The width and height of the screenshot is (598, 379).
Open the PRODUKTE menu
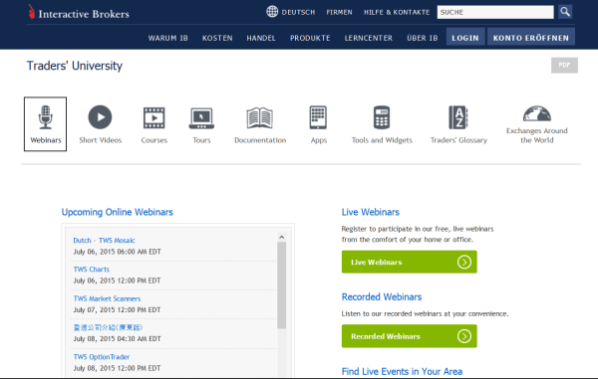coord(310,38)
